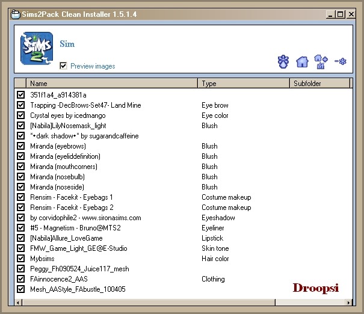This screenshot has height=314, width=364.
Task: Select the Miranda (nosebulb) name
Action: click(x=57, y=177)
